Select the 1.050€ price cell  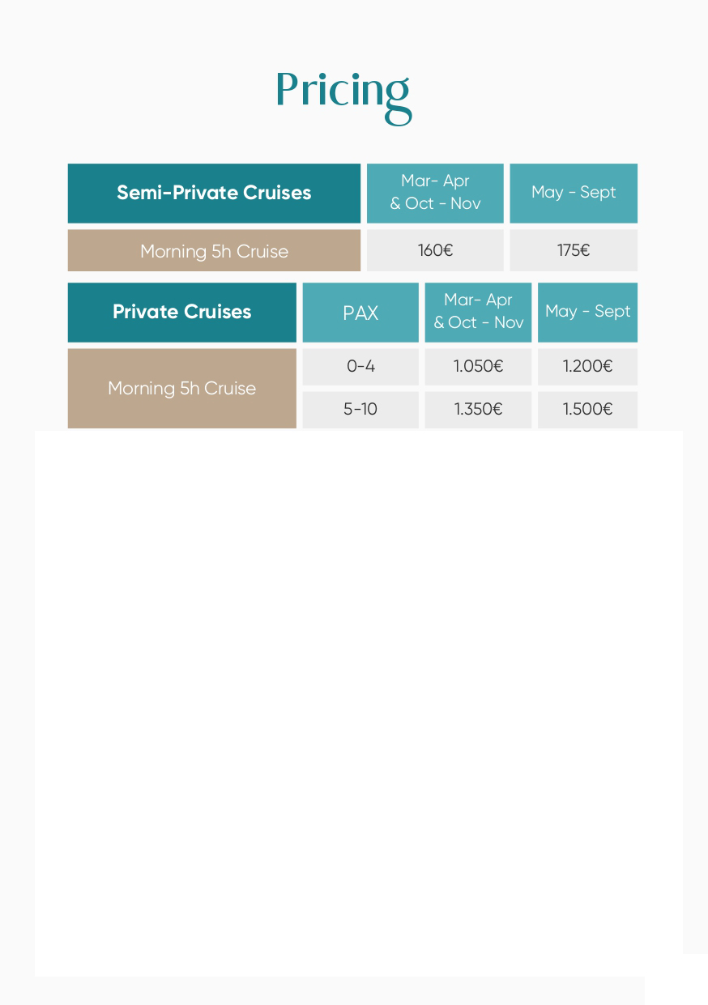[x=478, y=367]
